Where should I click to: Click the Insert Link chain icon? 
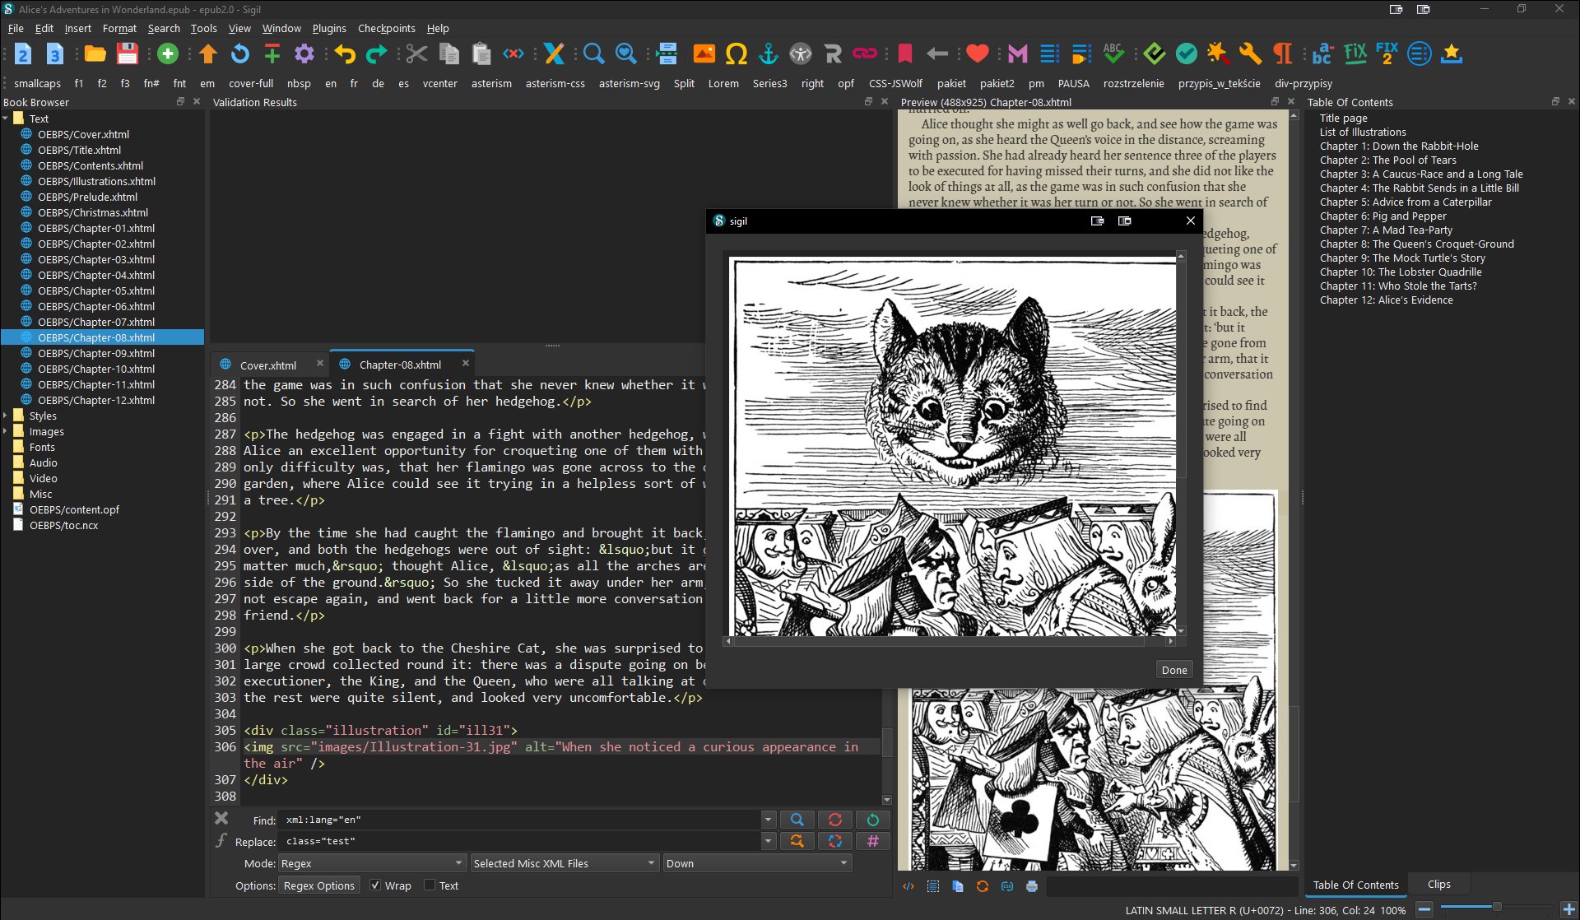click(864, 54)
